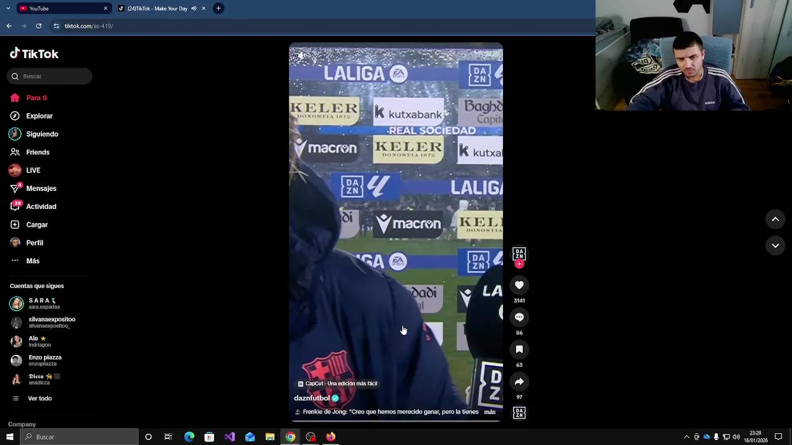Open the notification center icon
The height and width of the screenshot is (445, 792).
click(778, 437)
